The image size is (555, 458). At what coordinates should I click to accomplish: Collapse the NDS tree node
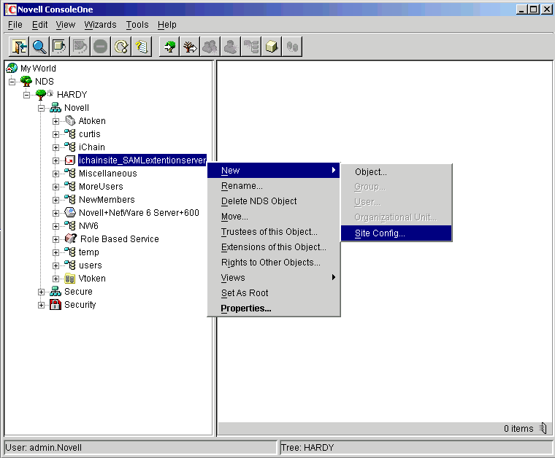[x=12, y=82]
